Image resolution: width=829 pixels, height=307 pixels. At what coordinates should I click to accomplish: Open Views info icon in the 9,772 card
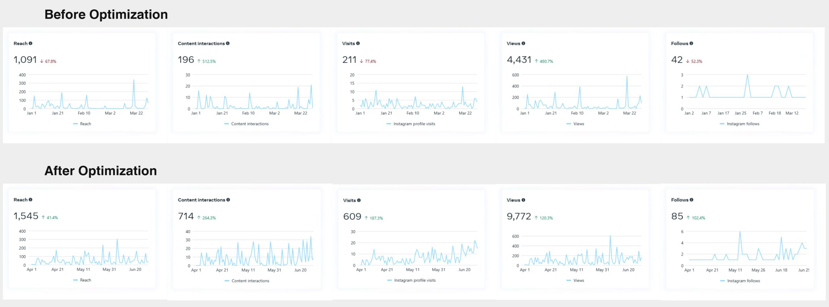point(523,200)
